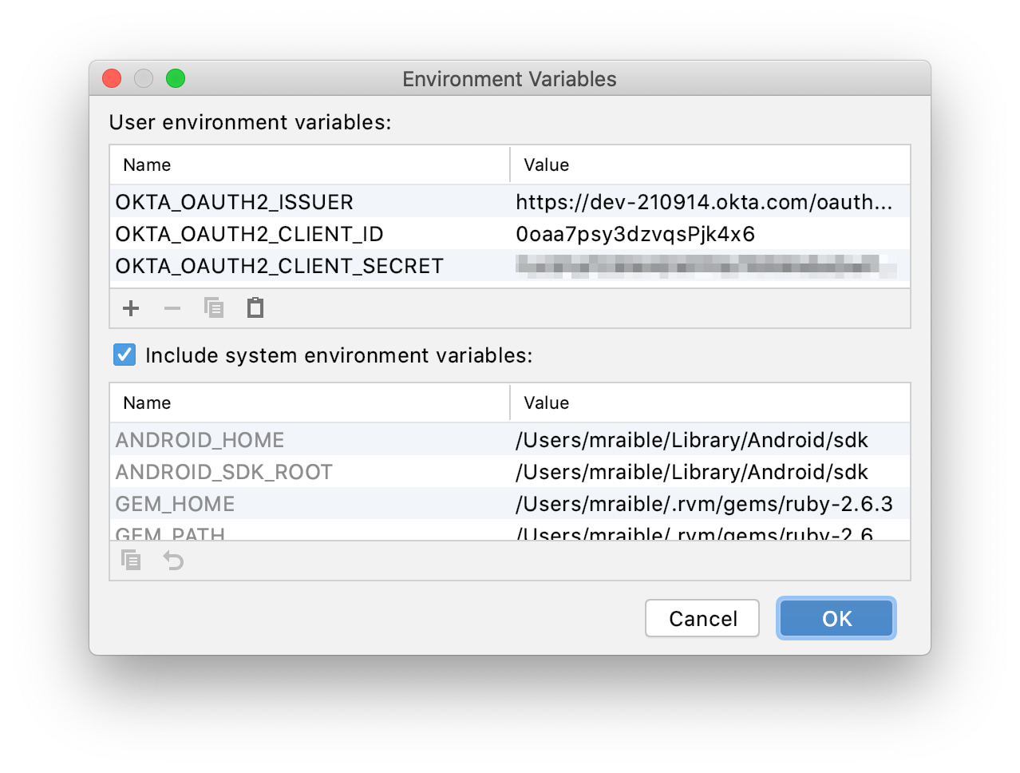This screenshot has height=773, width=1020.
Task: Click the issuer URL value cell
Action: [x=703, y=202]
